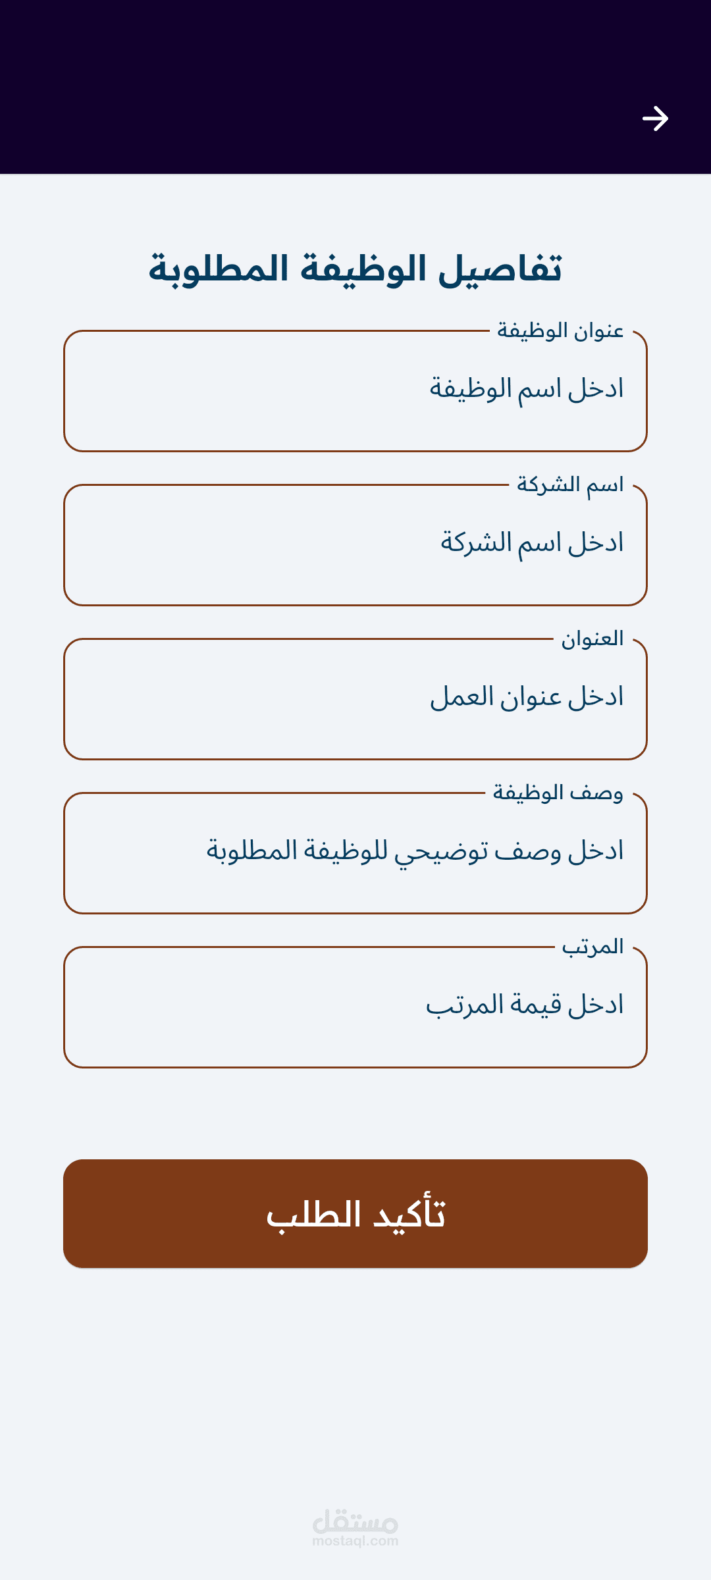Focus the 'ادخل وصف توضيحي للوظيفة المطلوبة' field

(355, 853)
